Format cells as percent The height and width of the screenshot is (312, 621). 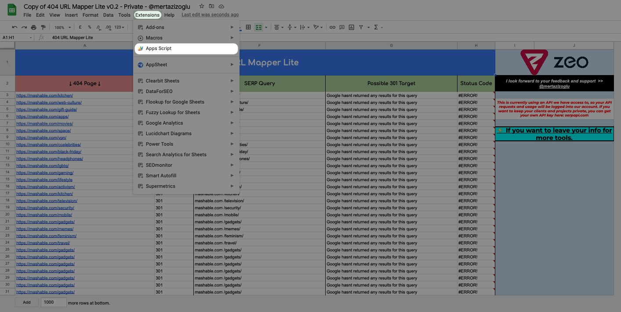point(89,27)
